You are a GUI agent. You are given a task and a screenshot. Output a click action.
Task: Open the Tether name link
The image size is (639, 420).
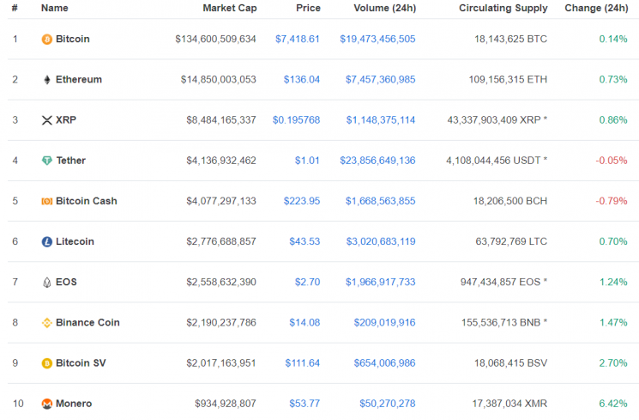(x=71, y=161)
